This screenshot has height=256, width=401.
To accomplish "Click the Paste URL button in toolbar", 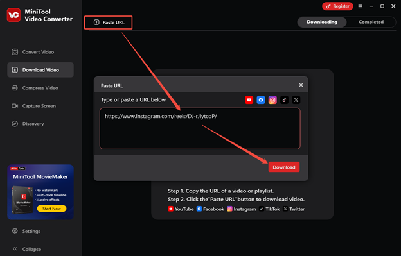I will (109, 22).
